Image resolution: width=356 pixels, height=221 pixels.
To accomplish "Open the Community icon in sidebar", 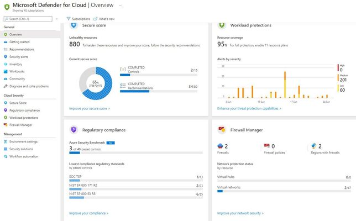I will [x=6, y=79].
